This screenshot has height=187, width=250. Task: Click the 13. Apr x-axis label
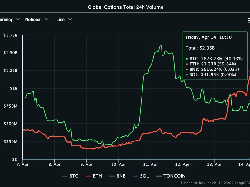pyautogui.click(x=214, y=164)
